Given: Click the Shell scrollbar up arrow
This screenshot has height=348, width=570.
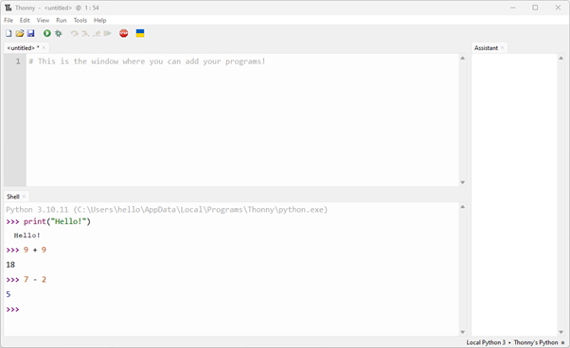Looking at the screenshot, I should coord(462,207).
